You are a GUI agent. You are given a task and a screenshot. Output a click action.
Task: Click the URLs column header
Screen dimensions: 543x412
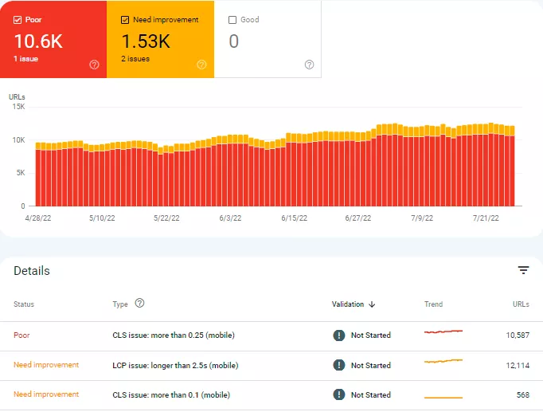coord(521,304)
